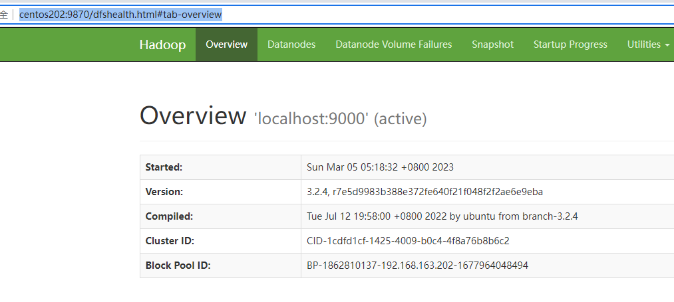Click the 'localhost:9000' (active) text

[x=341, y=119]
